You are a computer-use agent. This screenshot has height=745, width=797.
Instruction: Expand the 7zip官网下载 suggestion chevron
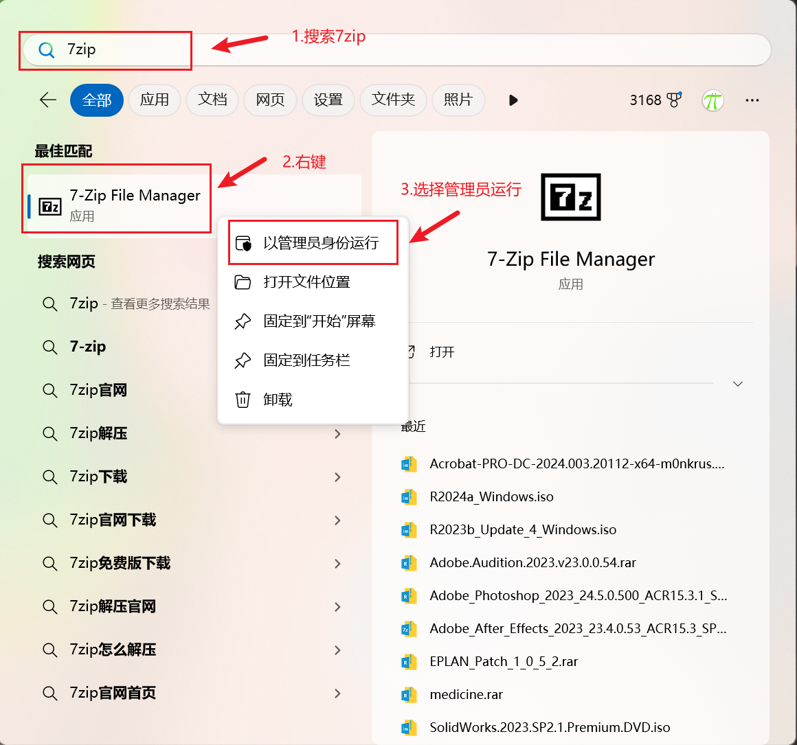click(x=337, y=520)
